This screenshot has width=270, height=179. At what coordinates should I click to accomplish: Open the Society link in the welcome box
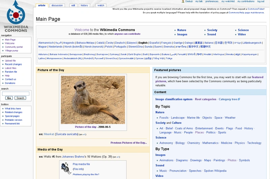point(212,30)
